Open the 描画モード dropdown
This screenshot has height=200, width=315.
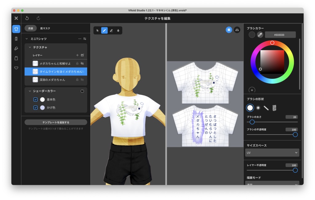click(272, 183)
